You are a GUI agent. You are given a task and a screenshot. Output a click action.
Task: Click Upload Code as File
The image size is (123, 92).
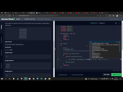(62, 75)
